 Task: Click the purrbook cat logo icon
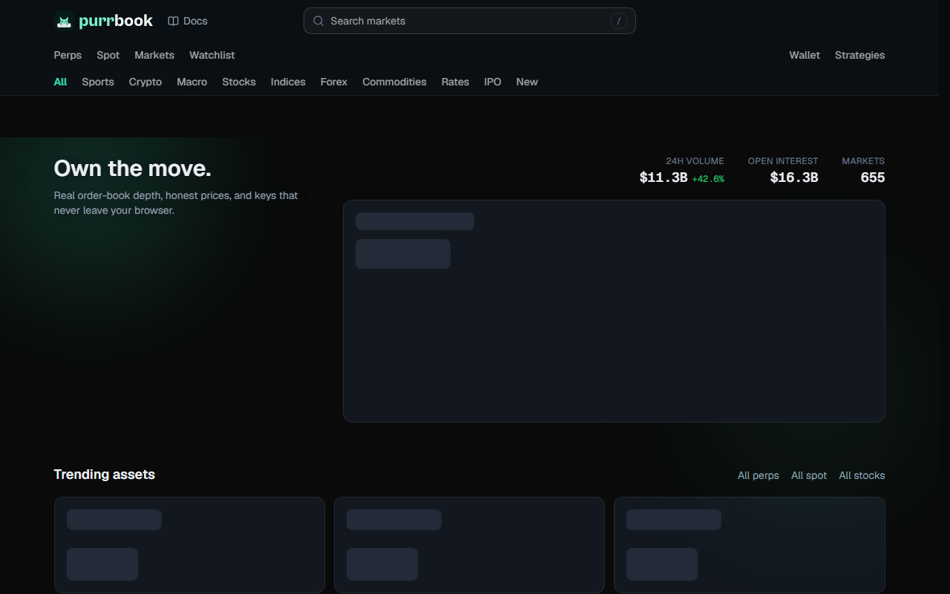click(x=64, y=22)
